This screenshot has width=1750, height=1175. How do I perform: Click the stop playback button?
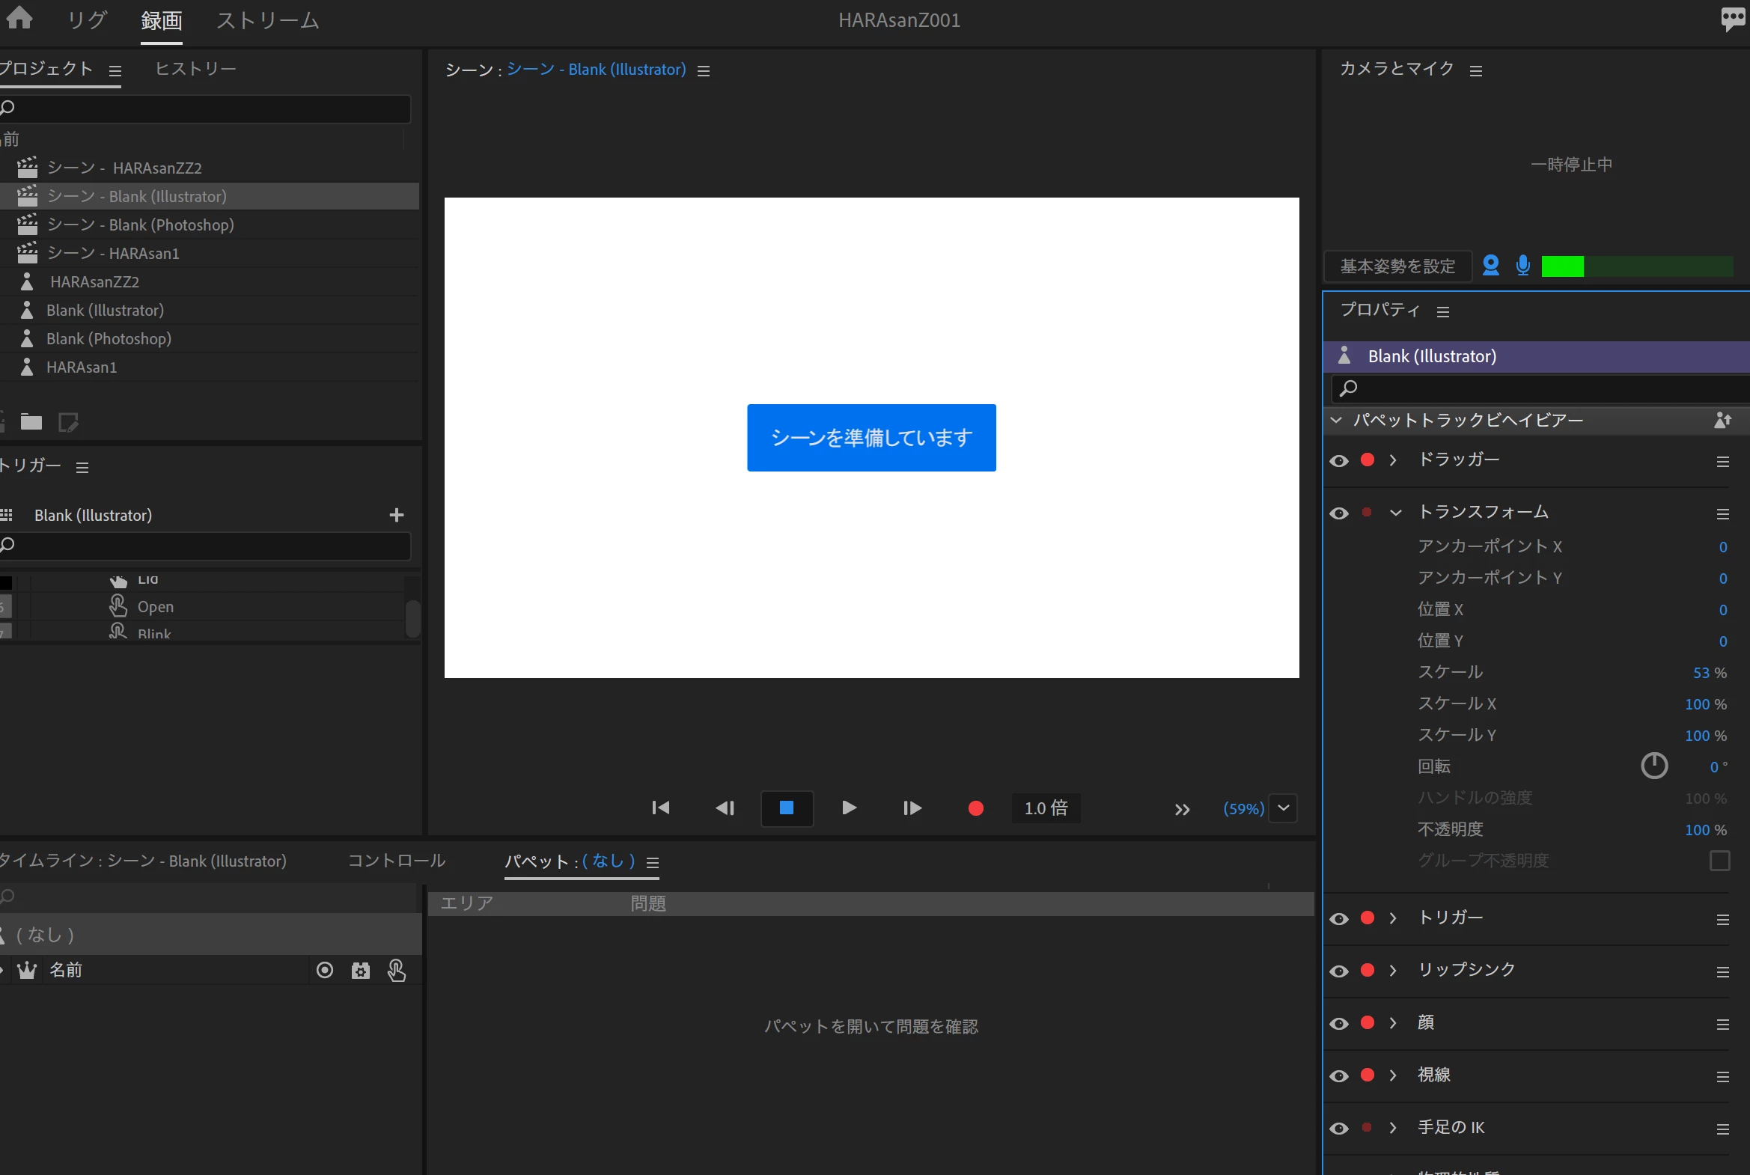(786, 808)
